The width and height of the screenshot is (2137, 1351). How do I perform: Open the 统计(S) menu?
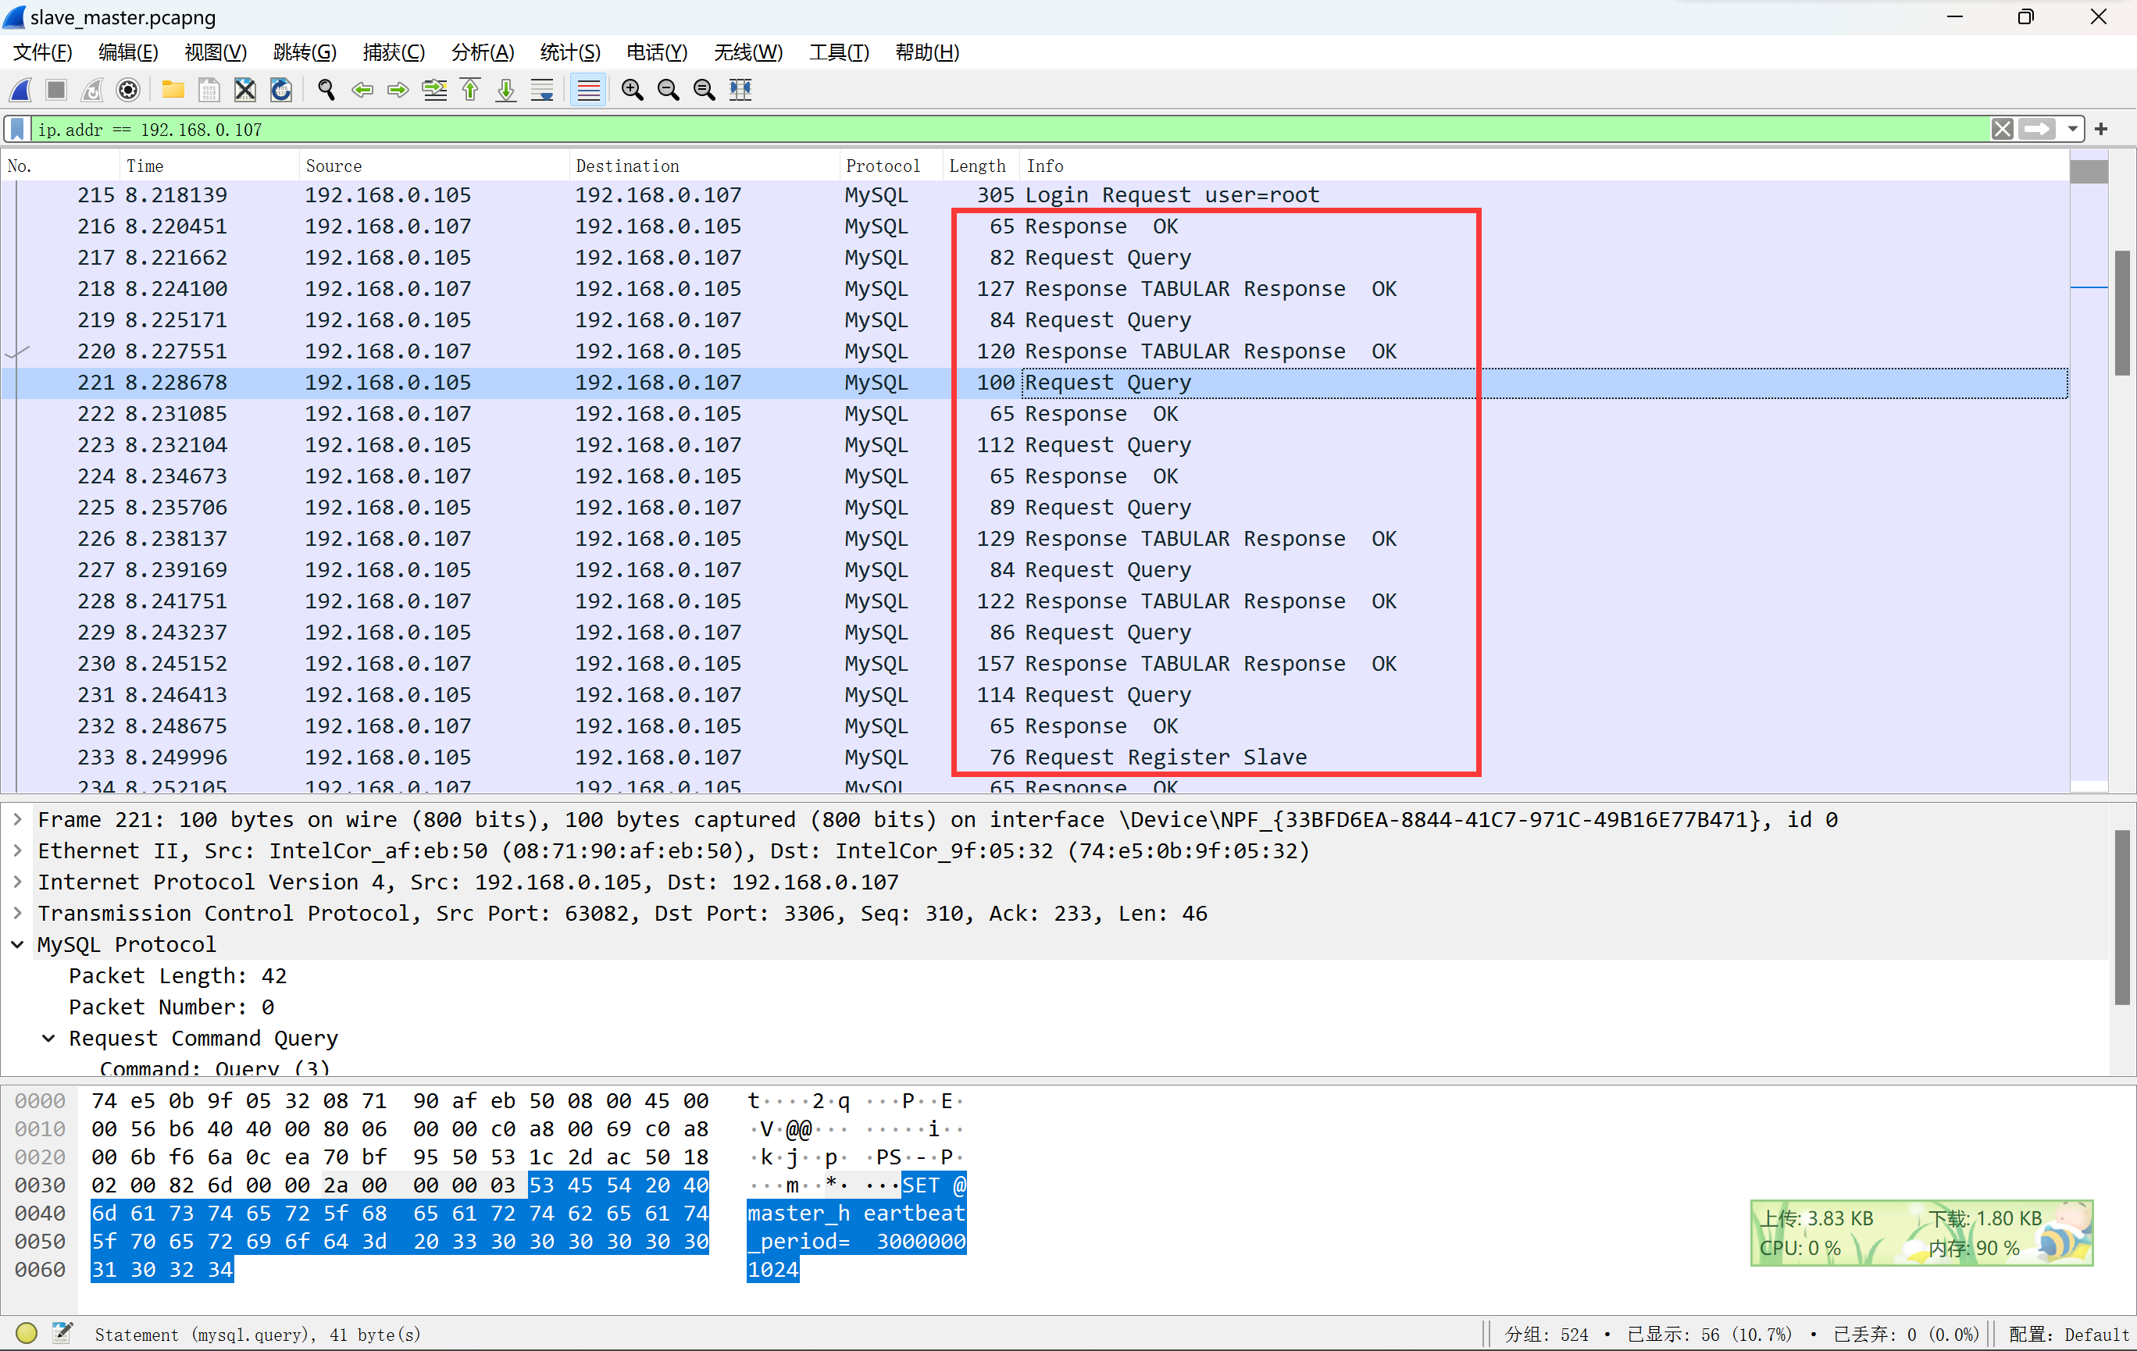[571, 52]
